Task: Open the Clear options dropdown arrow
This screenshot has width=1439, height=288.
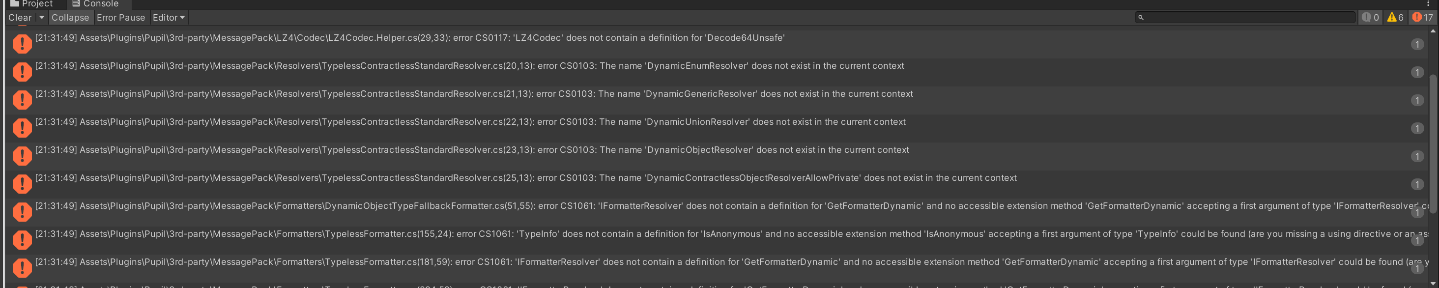Action: point(41,18)
